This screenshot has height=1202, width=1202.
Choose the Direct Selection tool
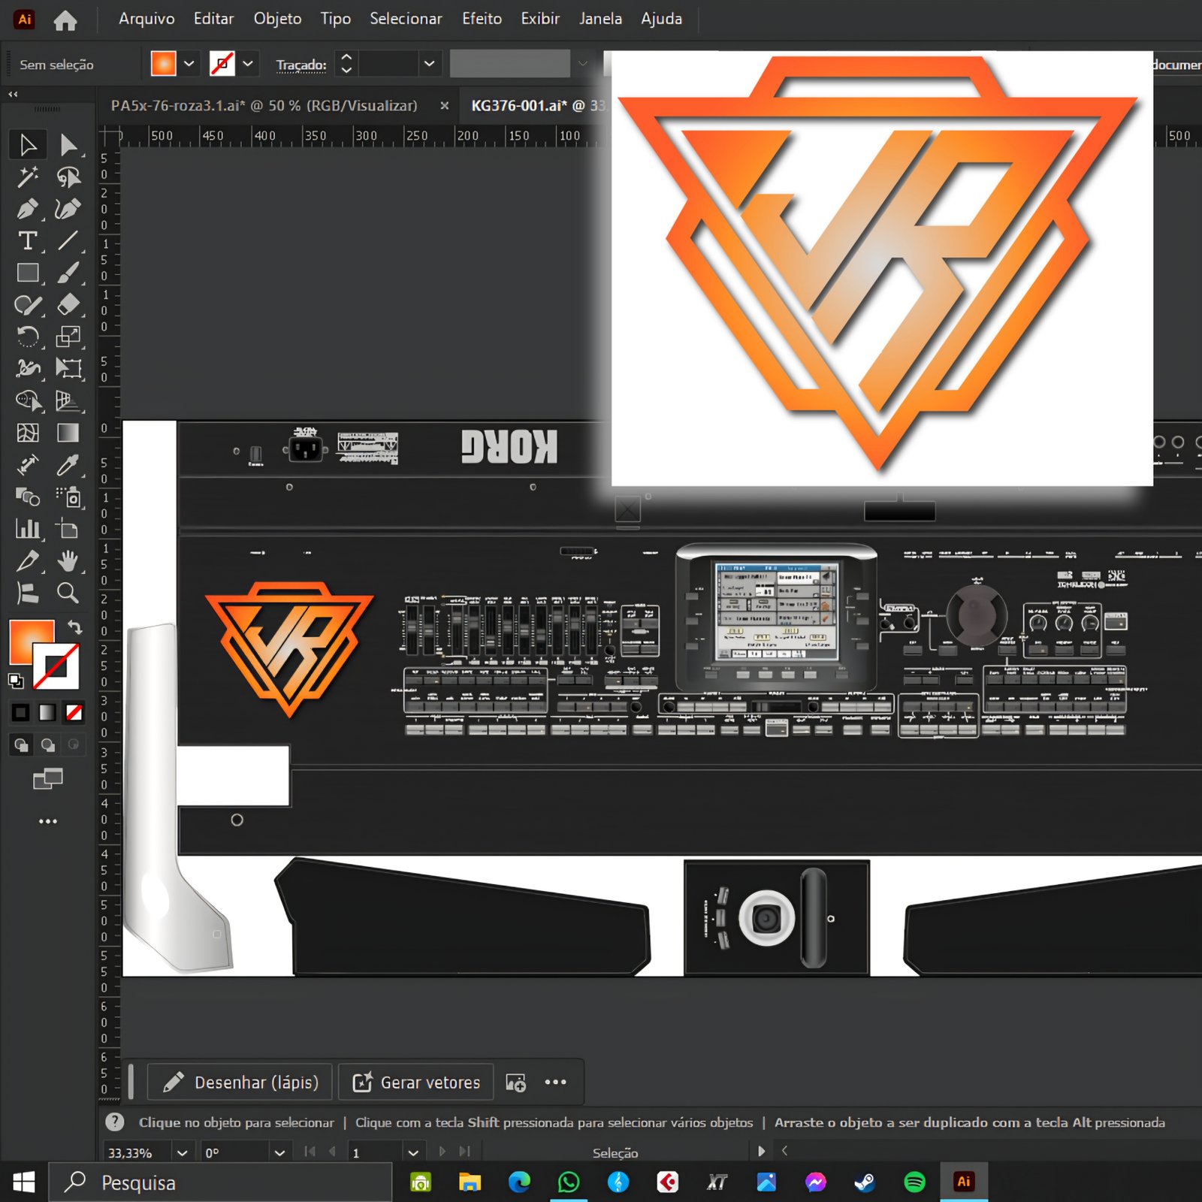[68, 144]
